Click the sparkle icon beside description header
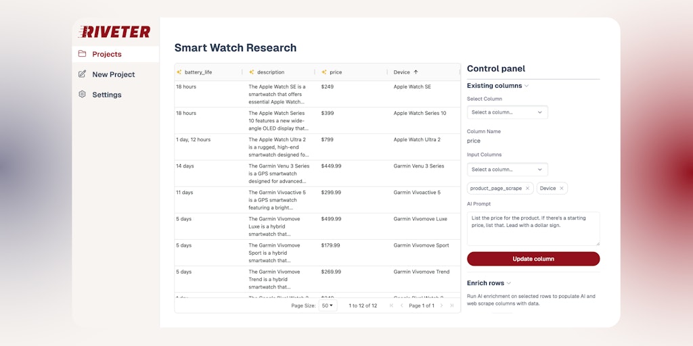Image resolution: width=693 pixels, height=346 pixels. 252,72
